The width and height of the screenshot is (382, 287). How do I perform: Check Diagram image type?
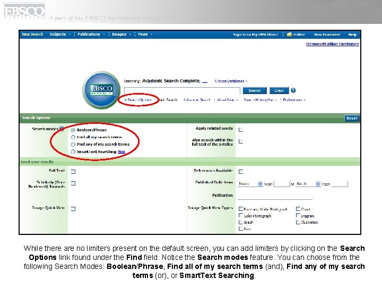click(x=298, y=215)
